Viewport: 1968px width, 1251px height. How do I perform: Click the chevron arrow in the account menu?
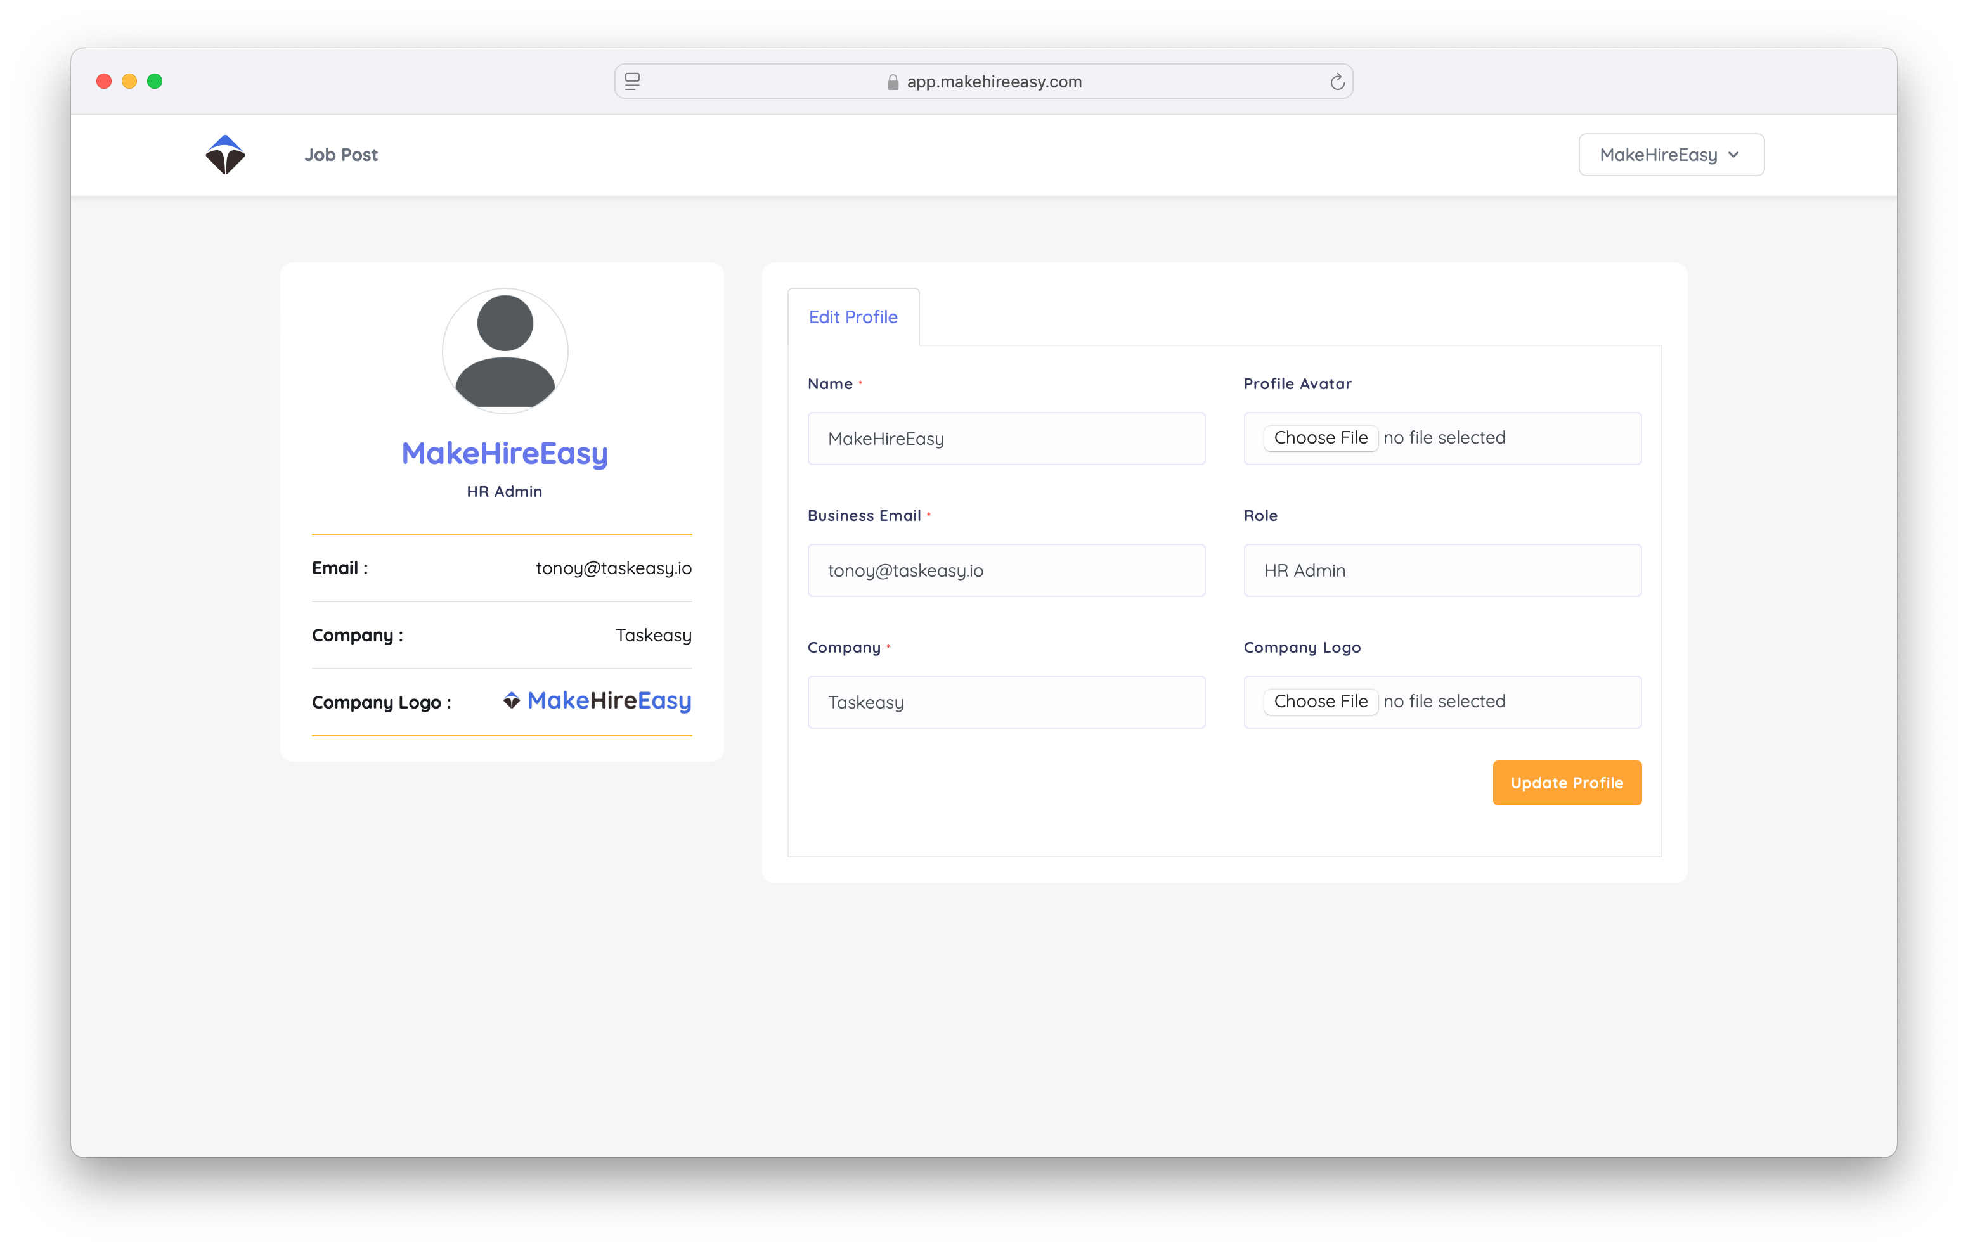1733,155
